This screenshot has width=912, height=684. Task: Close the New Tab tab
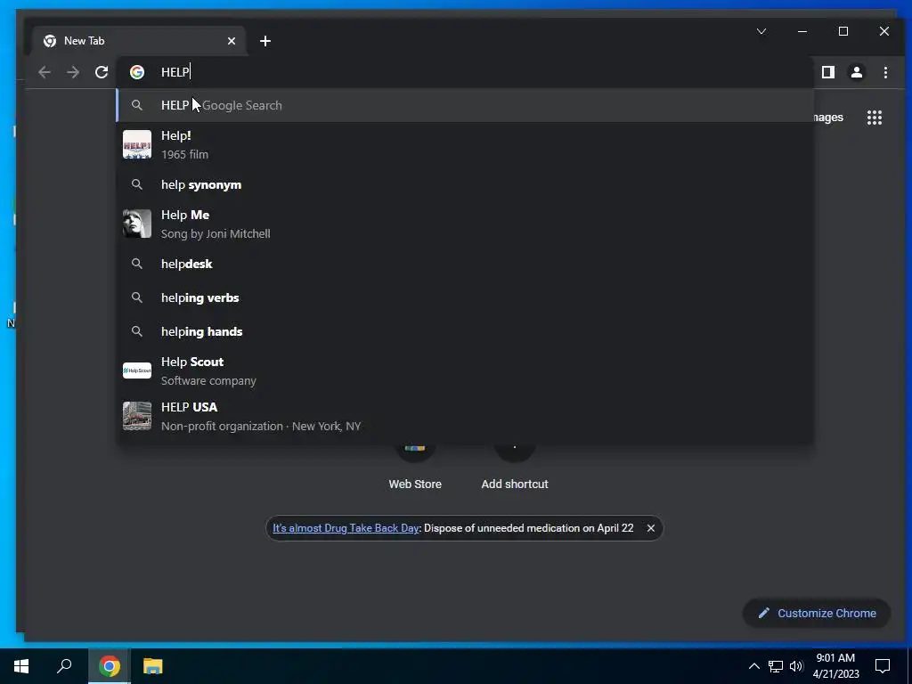[232, 41]
